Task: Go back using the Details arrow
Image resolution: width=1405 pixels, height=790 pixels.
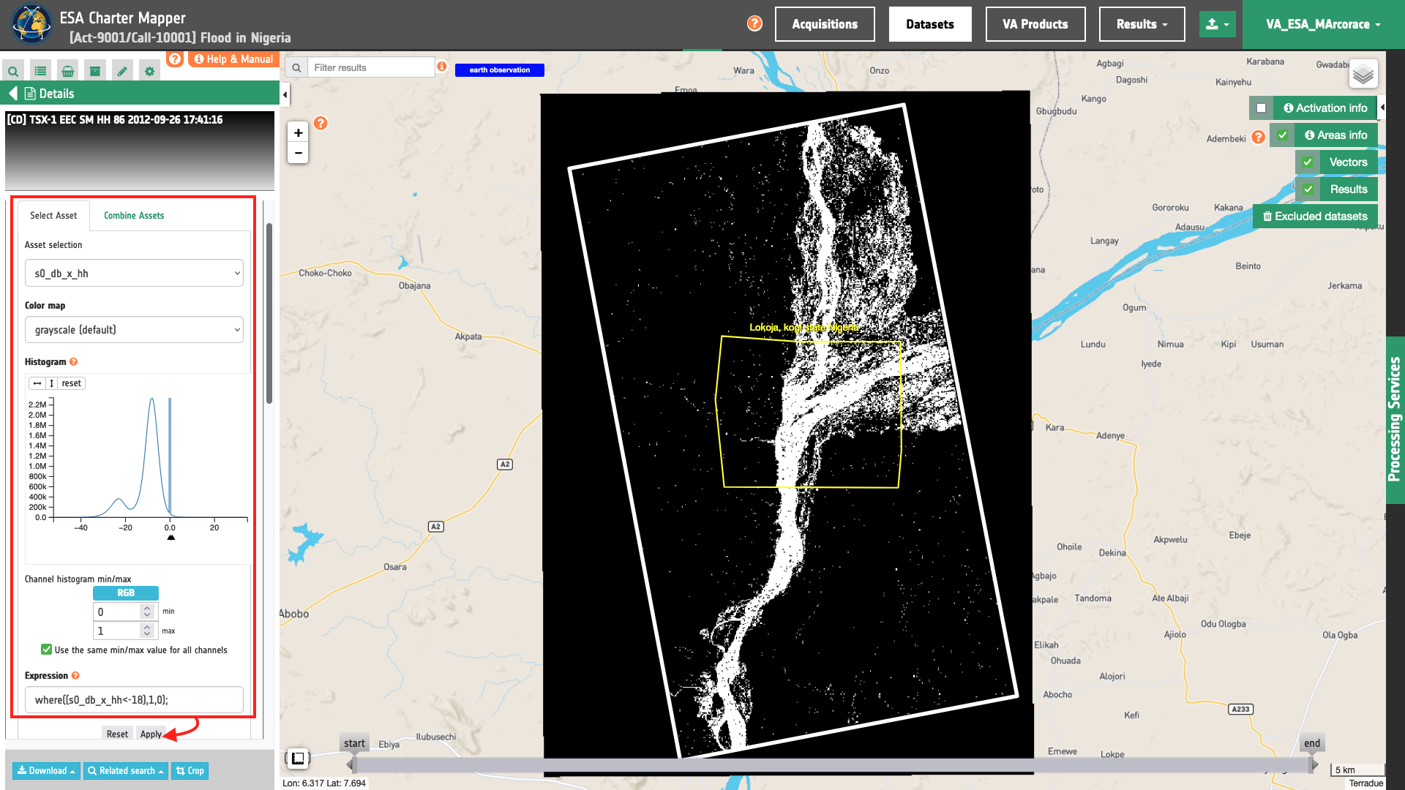Action: 12,94
